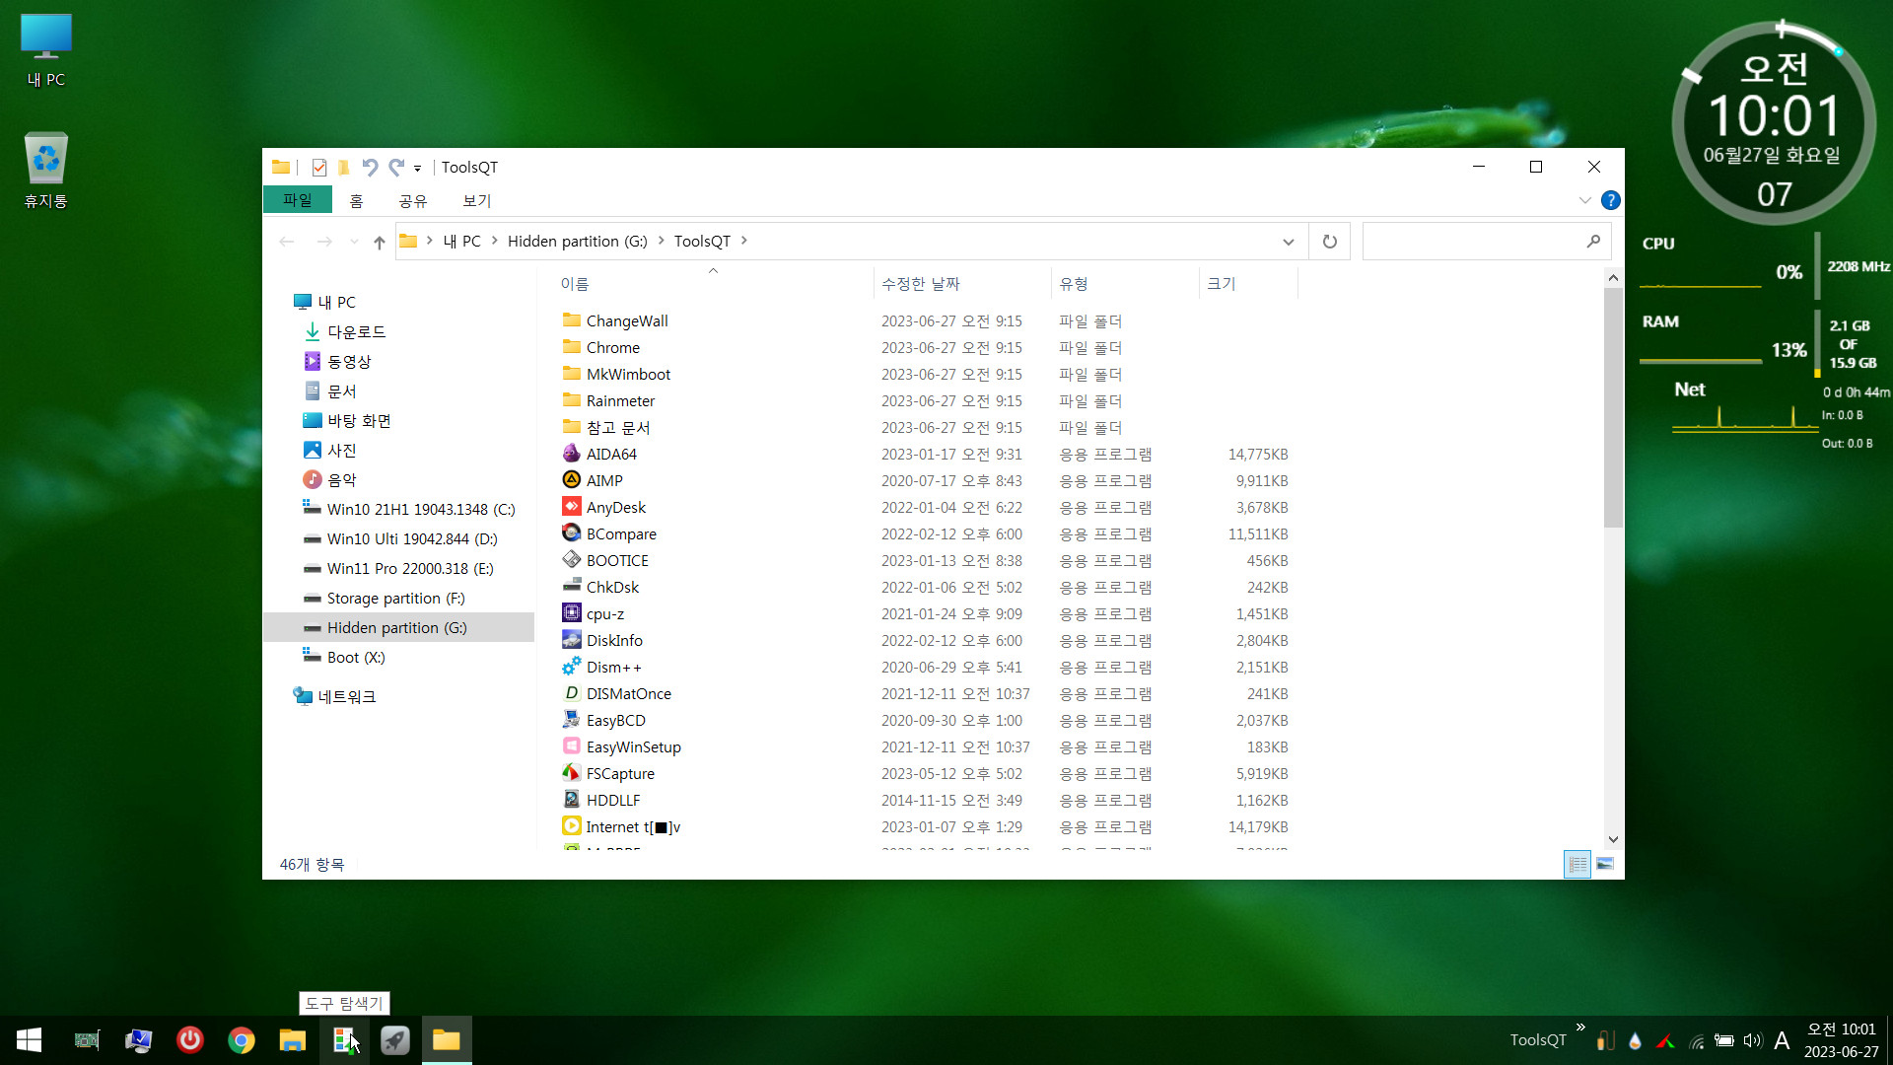Click the rocket launcher taskbar icon
This screenshot has height=1065, width=1893.
pyautogui.click(x=395, y=1040)
